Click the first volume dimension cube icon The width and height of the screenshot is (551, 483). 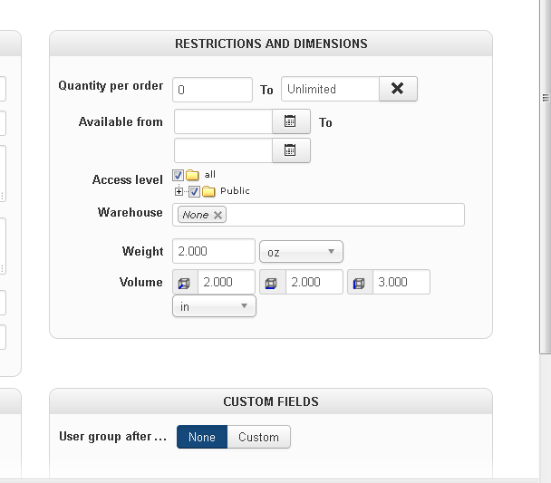185,283
